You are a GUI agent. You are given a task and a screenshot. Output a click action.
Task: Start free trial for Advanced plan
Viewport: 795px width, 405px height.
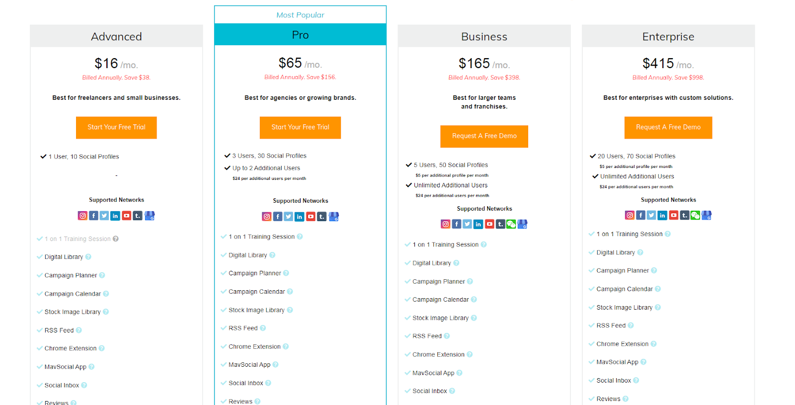point(116,128)
